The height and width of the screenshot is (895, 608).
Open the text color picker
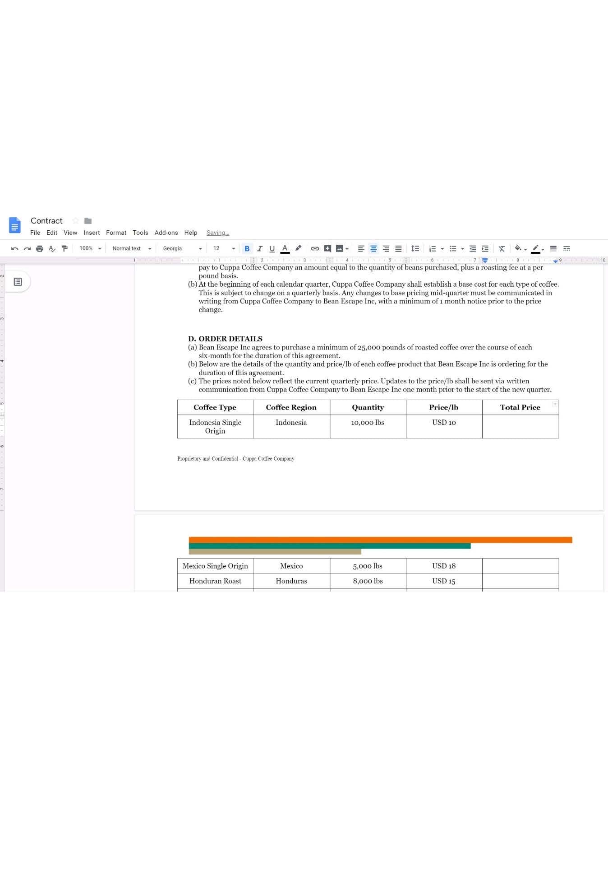(x=285, y=249)
